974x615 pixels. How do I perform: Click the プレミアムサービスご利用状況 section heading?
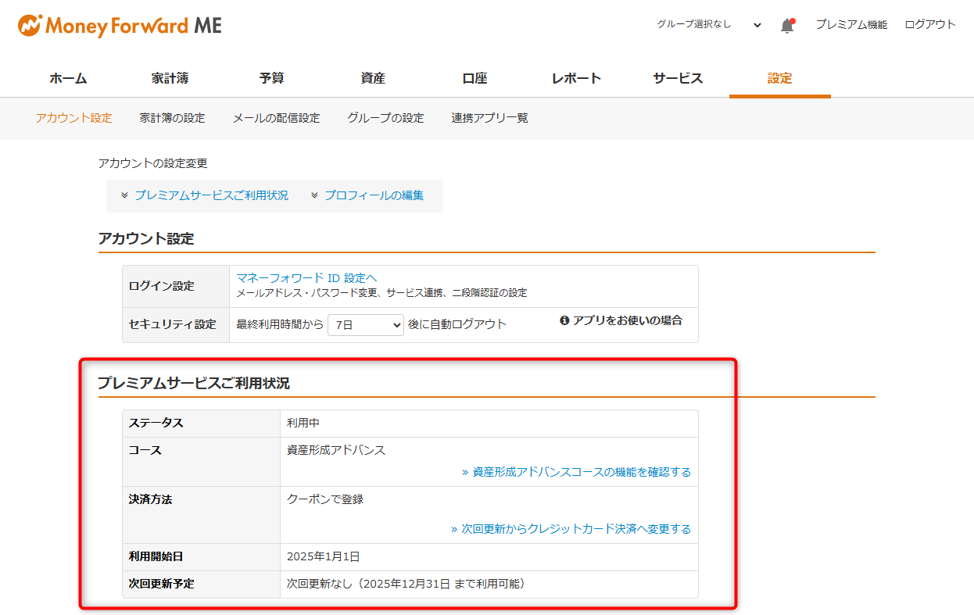click(x=194, y=383)
